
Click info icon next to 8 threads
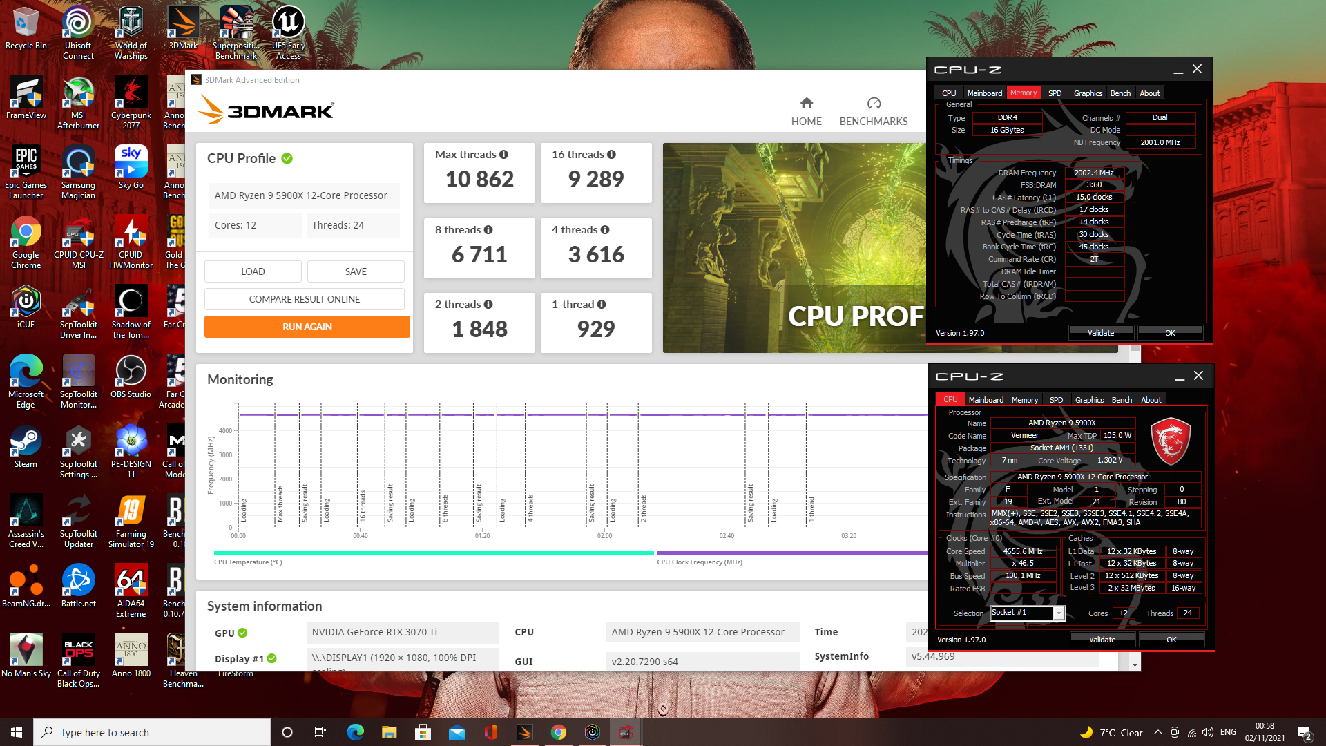coord(488,230)
